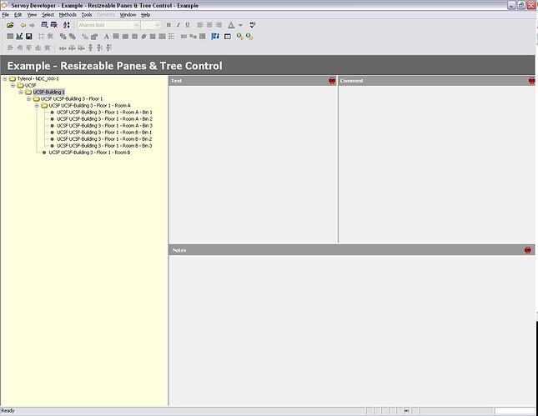Collapse the Tylenol - NDC_XXX-1 tree node
The image size is (538, 416).
pos(5,78)
